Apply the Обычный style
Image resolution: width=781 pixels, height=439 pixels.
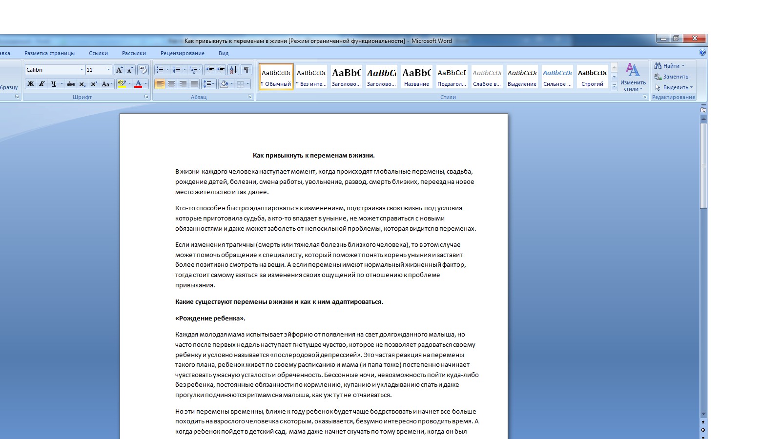276,77
